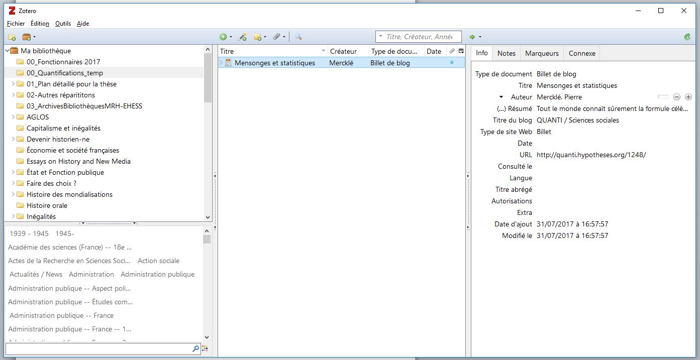Click the magic wand Add by Identifier icon
Image resolution: width=700 pixels, height=360 pixels.
(x=242, y=37)
